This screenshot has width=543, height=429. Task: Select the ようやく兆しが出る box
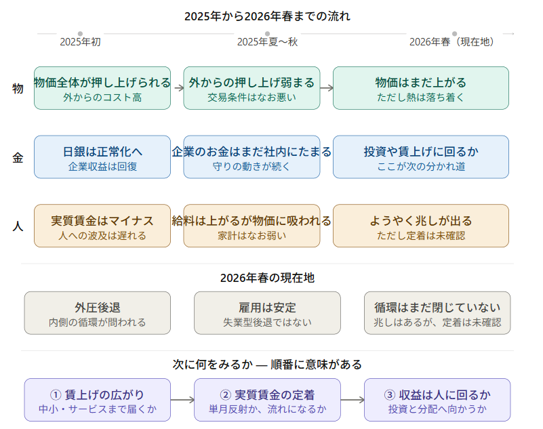tap(420, 226)
